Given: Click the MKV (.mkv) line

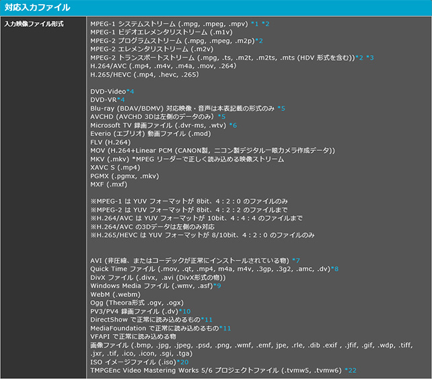Looking at the screenshot, I should pyautogui.click(x=187, y=160).
